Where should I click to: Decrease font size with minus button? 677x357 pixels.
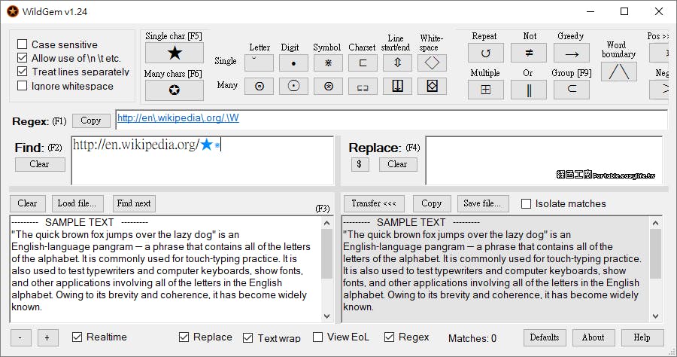[x=20, y=338]
